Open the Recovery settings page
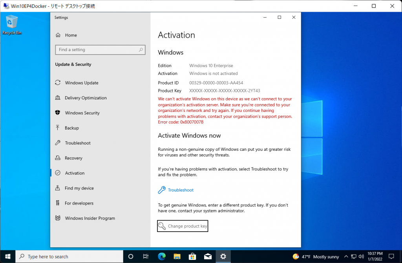Viewport: 402px width, 263px height. pyautogui.click(x=73, y=158)
